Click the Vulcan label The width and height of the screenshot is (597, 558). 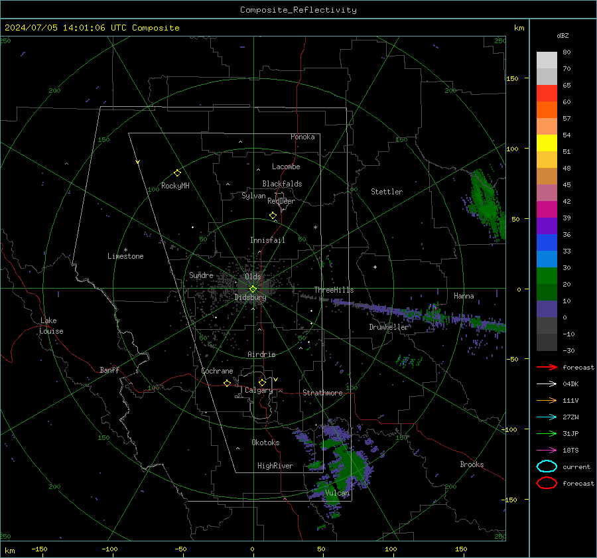[x=337, y=493]
